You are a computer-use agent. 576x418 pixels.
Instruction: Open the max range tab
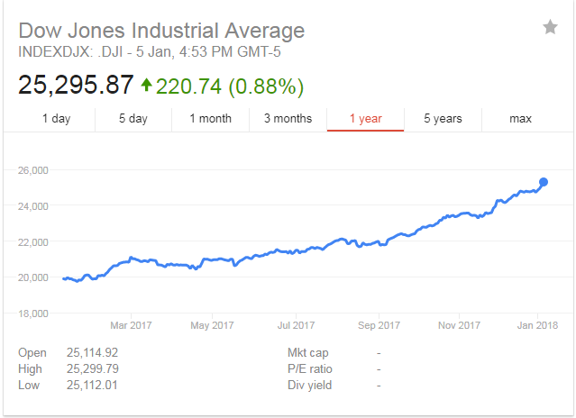[x=520, y=119]
